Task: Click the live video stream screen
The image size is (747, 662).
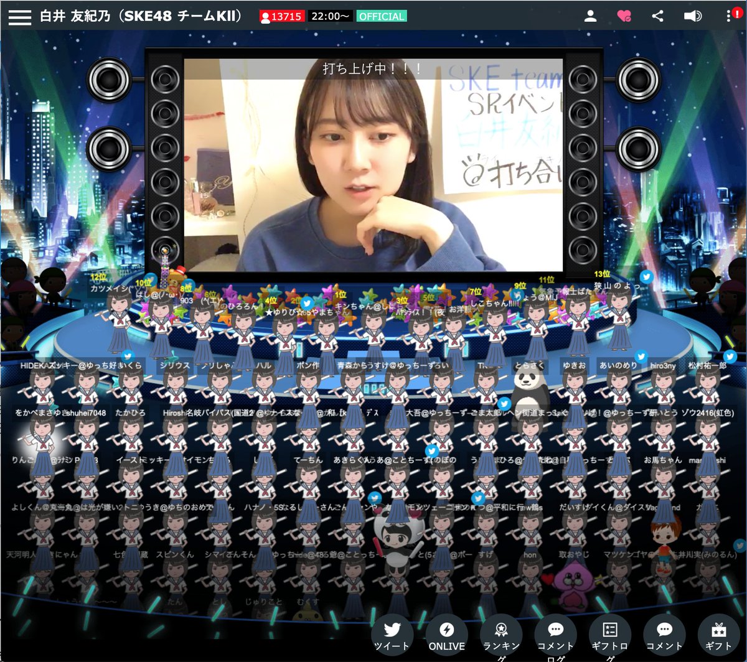Action: point(374,165)
